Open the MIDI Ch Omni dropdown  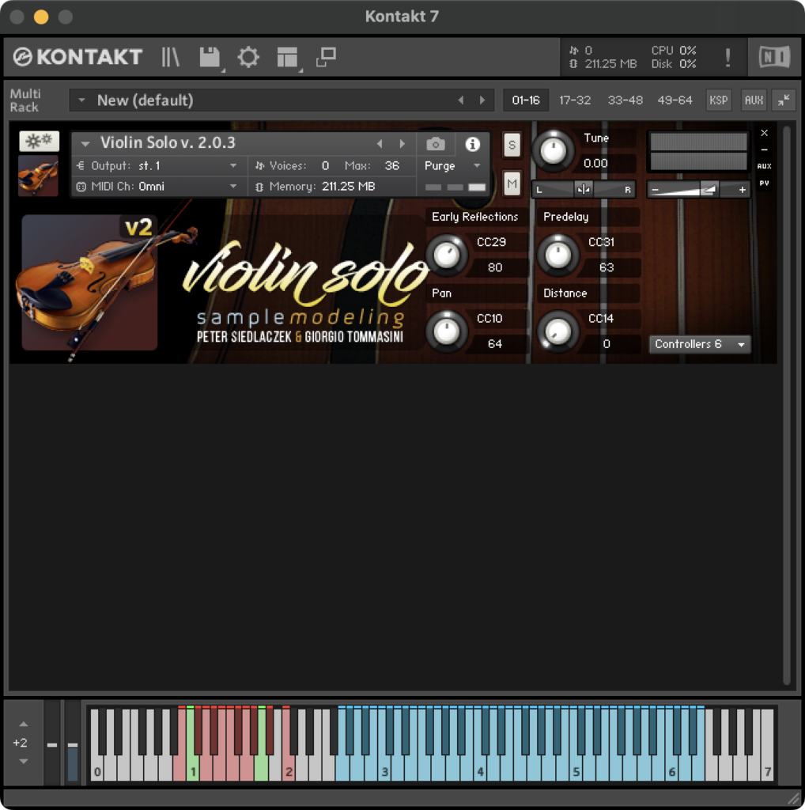(x=157, y=187)
